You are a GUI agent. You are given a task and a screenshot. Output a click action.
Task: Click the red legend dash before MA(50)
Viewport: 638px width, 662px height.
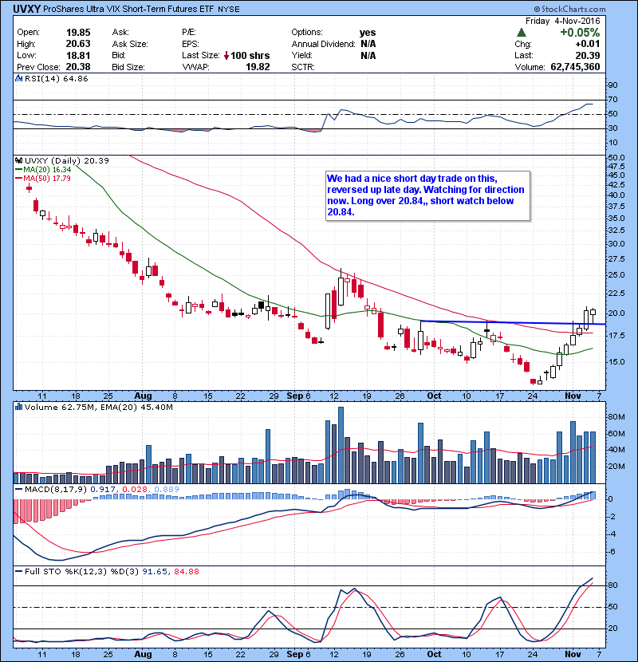(x=18, y=178)
